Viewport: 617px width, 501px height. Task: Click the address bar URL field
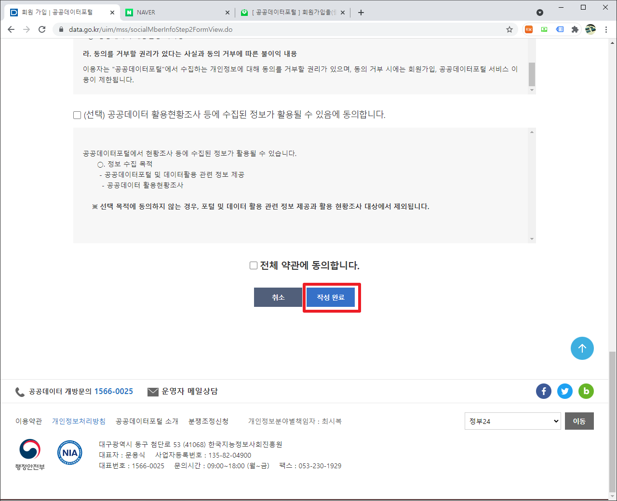tap(284, 29)
